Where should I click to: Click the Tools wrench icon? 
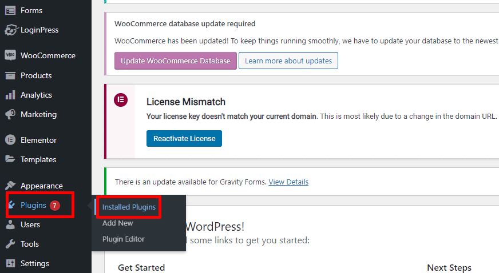10,244
